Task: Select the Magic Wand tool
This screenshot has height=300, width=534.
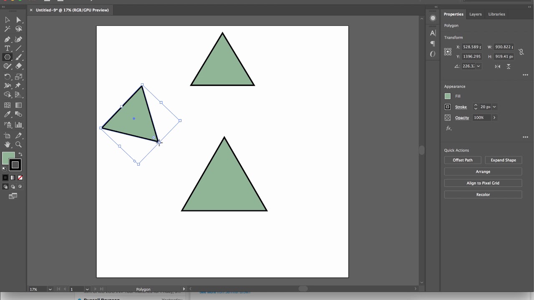Action: (x=7, y=29)
